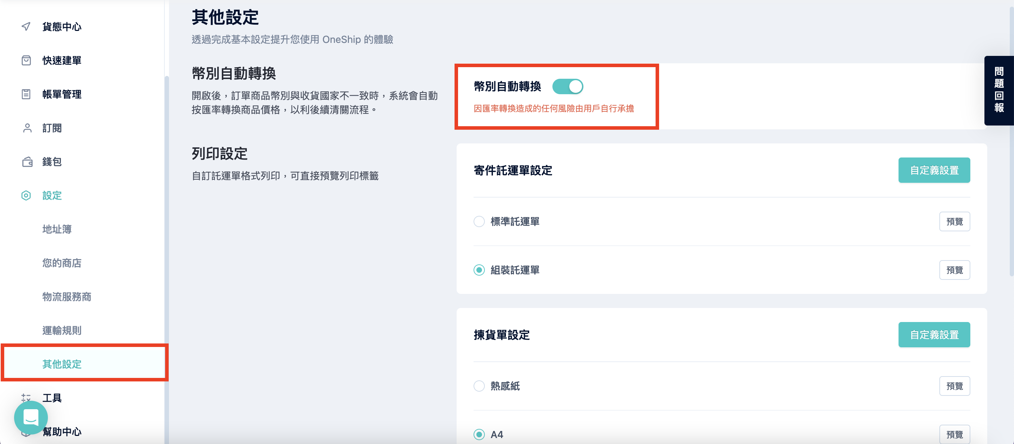Click the 訂閱 person icon

click(x=27, y=128)
